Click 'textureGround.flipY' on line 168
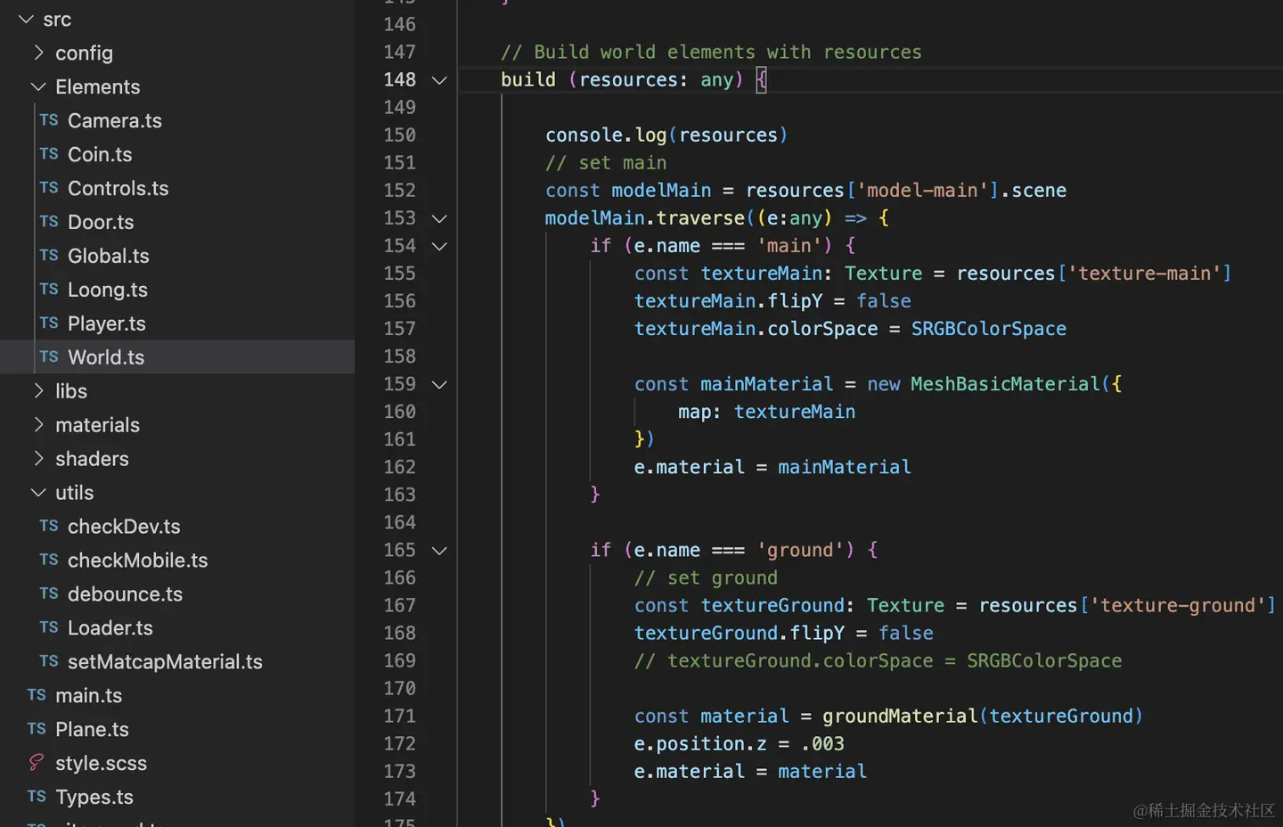 click(x=740, y=634)
